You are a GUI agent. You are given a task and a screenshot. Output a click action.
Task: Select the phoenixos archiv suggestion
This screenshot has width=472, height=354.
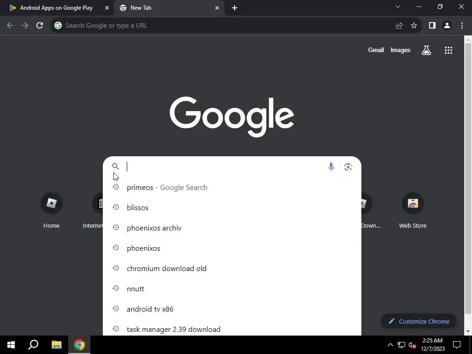coord(232,228)
